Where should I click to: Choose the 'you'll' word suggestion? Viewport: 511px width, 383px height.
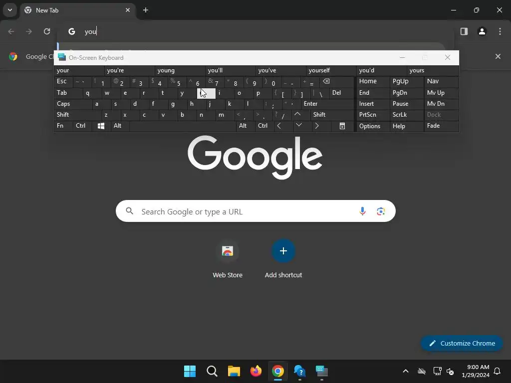[231, 70]
